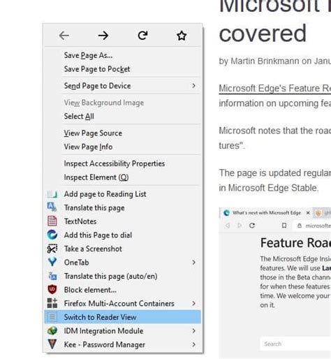331x359 pixels.
Task: Choose Save Page As...
Action: pos(122,55)
